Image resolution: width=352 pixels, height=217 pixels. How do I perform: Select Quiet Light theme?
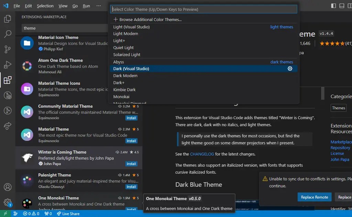[x=203, y=47]
